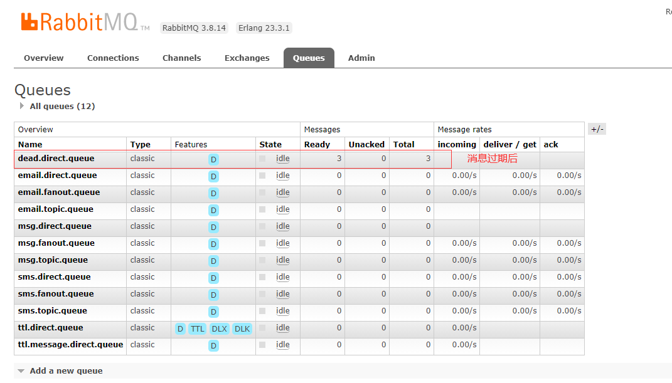
Task: Click D feature badge for sms.topic.queue
Action: coord(213,312)
